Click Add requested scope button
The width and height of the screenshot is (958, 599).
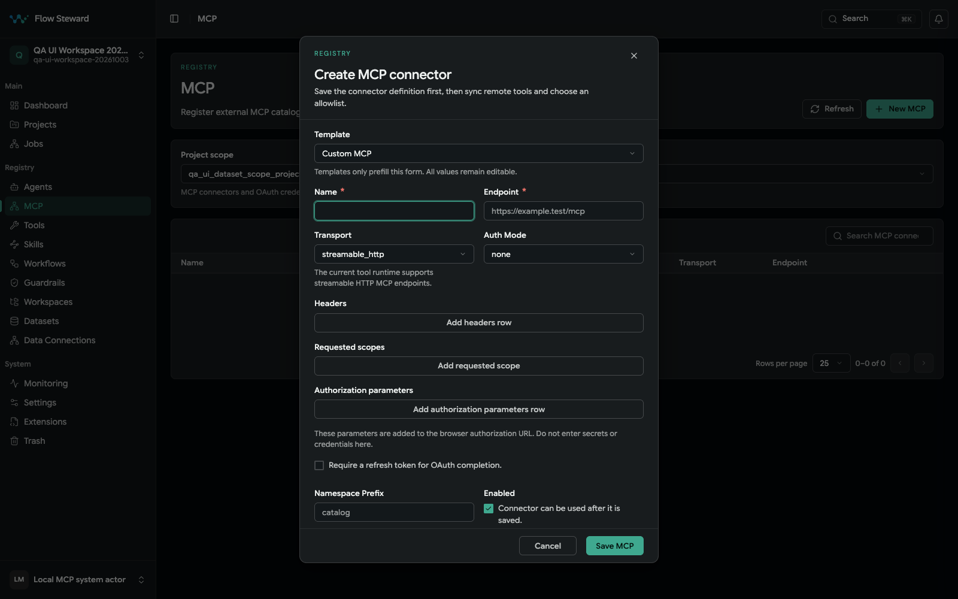click(479, 366)
